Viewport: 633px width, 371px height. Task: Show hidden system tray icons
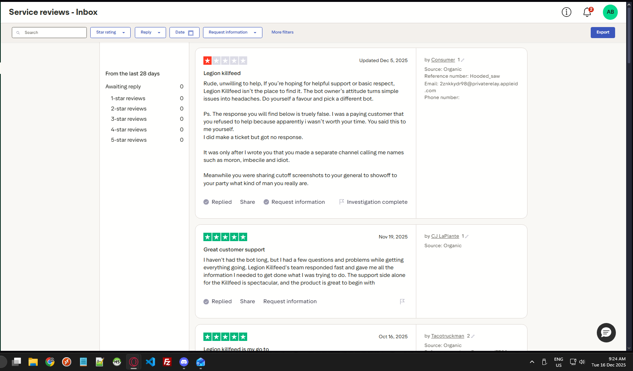[x=532, y=362]
